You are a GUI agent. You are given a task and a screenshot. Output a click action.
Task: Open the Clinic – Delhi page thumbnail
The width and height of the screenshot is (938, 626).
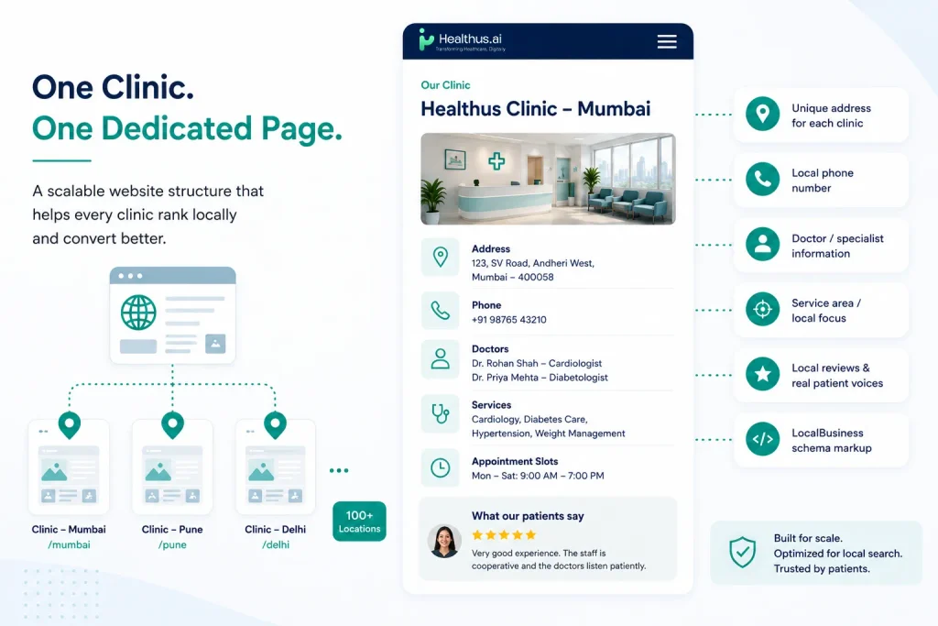tap(275, 467)
